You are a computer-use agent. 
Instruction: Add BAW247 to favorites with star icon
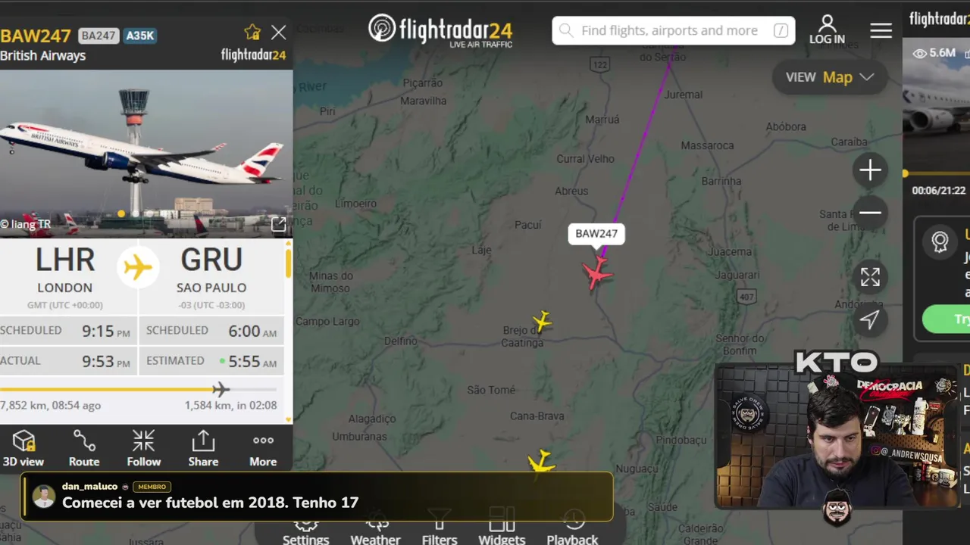click(x=252, y=32)
